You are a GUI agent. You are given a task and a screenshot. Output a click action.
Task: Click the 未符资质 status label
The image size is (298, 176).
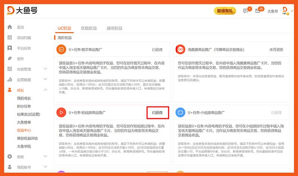[276, 50]
